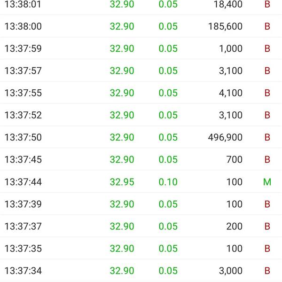Tap the 13:37:59 timestamp
This screenshot has height=282, width=282.
click(23, 48)
